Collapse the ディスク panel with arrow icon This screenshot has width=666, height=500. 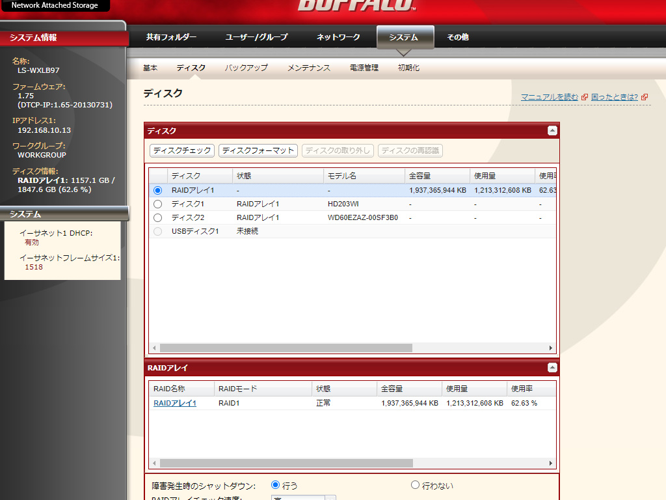(552, 131)
